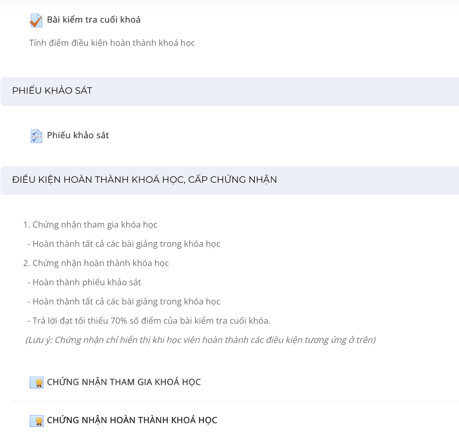Click the first Hoàn thành tất cả các bài giảng line
This screenshot has height=439, width=459.
124,244
